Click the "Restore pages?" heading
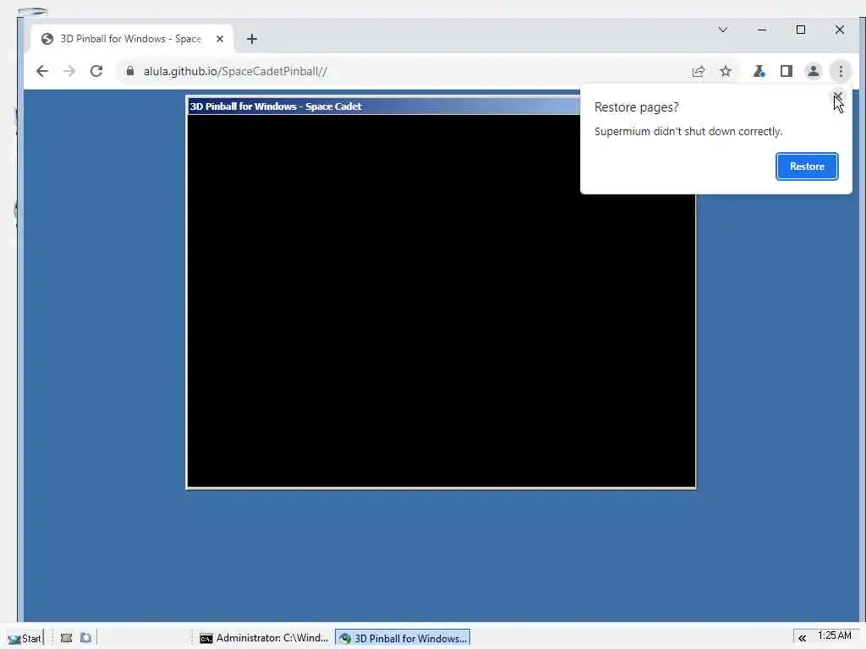 point(636,107)
